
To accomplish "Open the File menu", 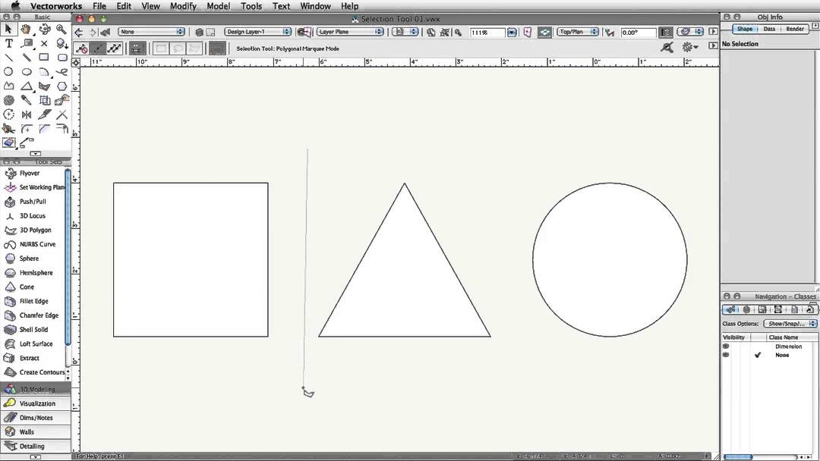I will (x=99, y=6).
